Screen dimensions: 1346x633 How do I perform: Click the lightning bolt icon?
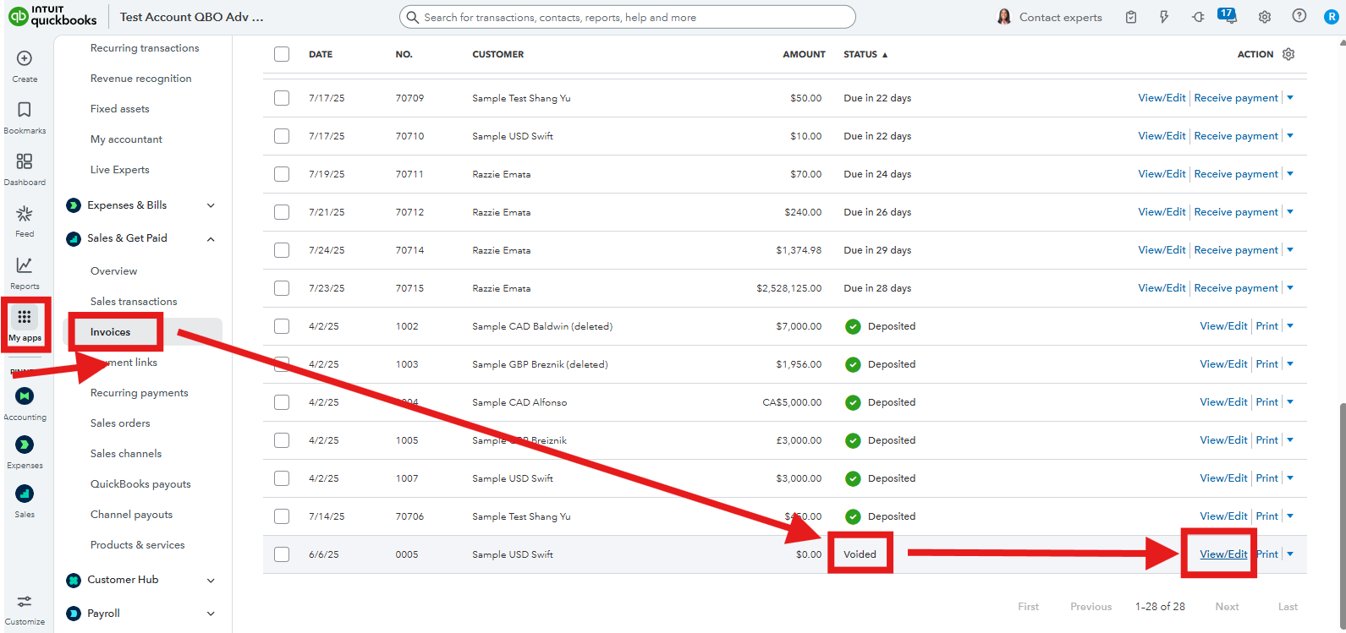[1164, 17]
